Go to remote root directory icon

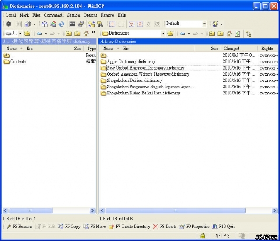[220, 34]
